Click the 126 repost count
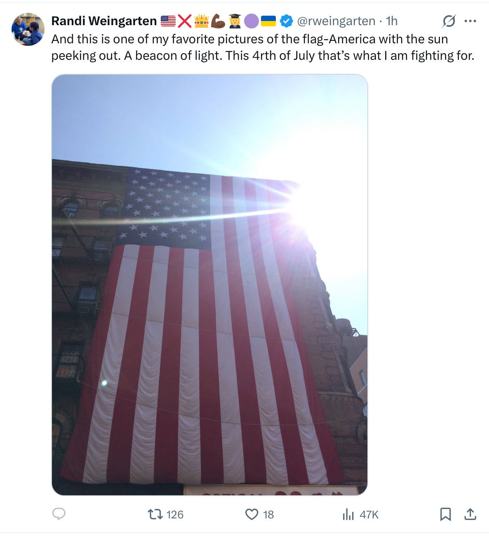489x539 pixels. (175, 515)
